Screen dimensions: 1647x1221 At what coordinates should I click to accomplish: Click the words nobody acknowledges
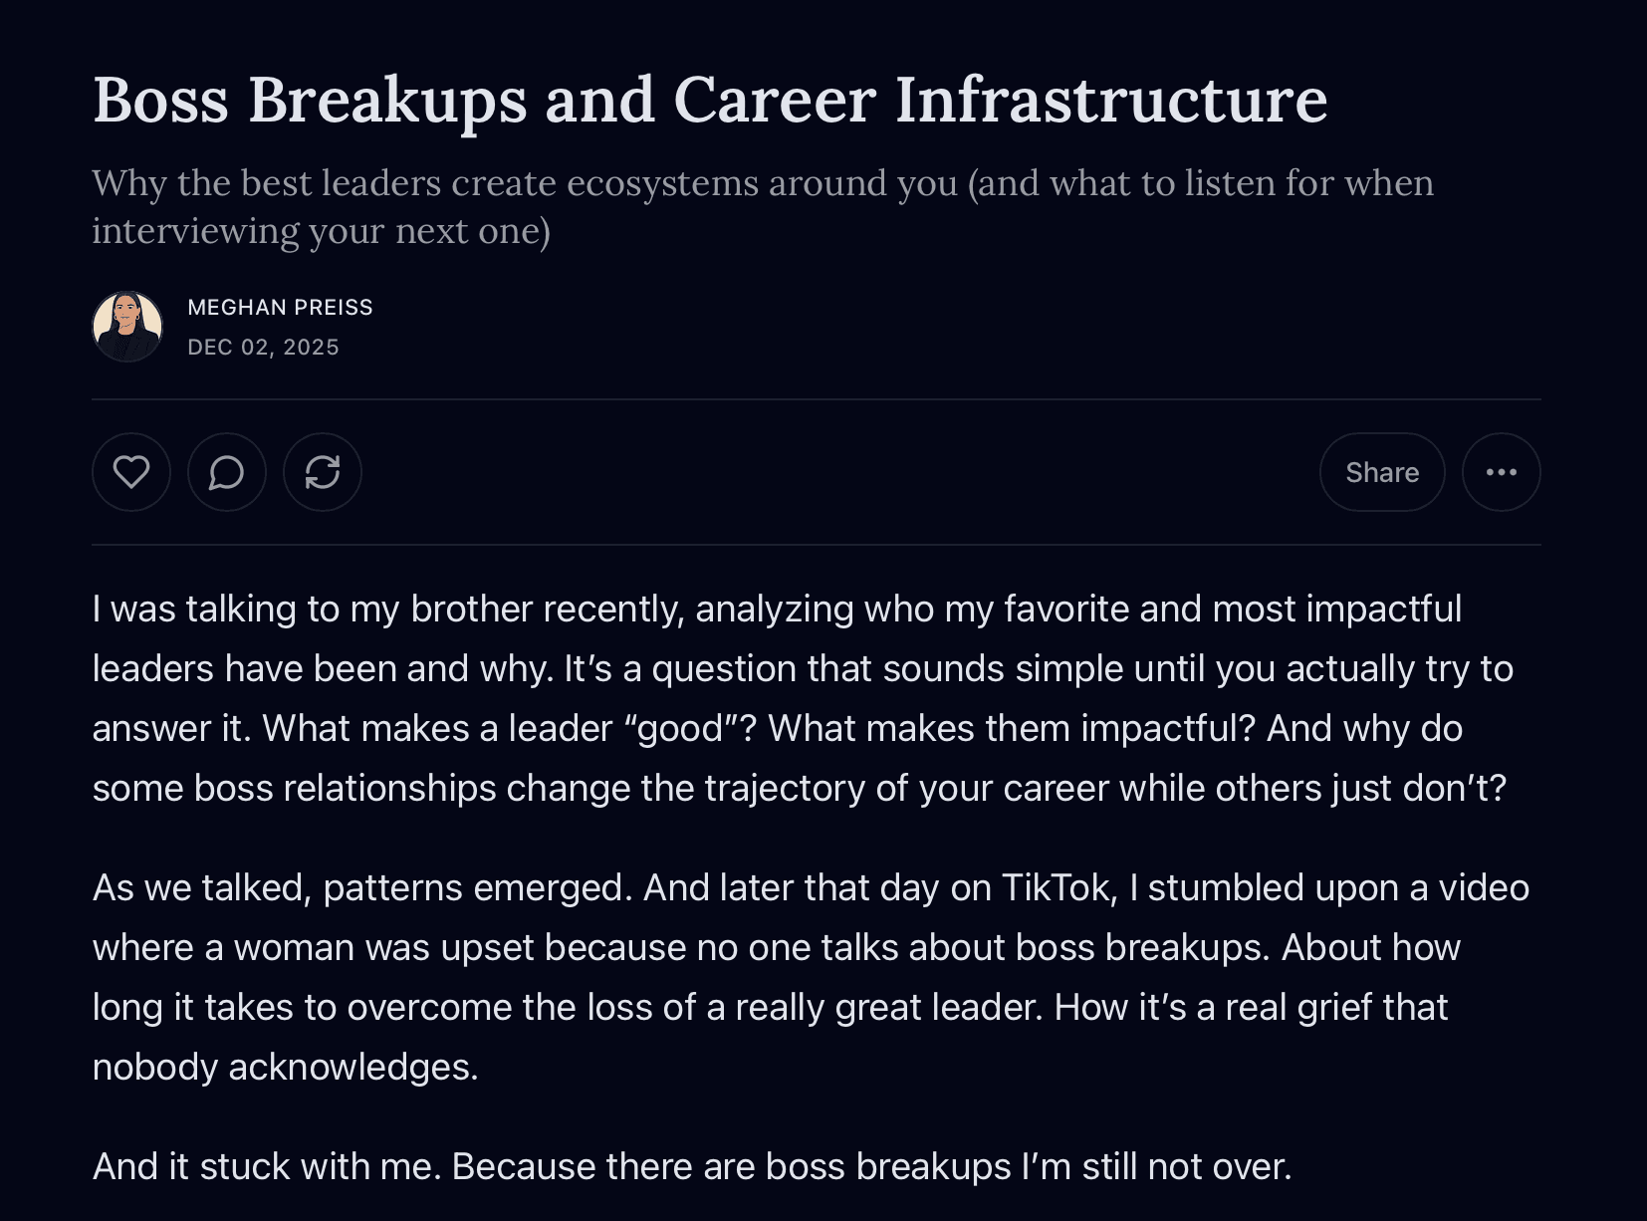tap(286, 1067)
